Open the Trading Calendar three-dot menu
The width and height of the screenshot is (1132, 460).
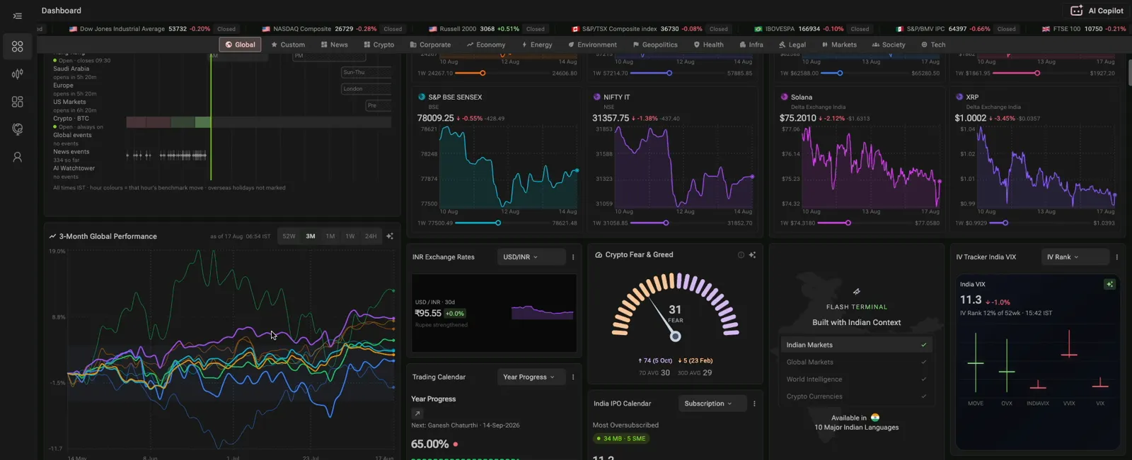point(573,377)
